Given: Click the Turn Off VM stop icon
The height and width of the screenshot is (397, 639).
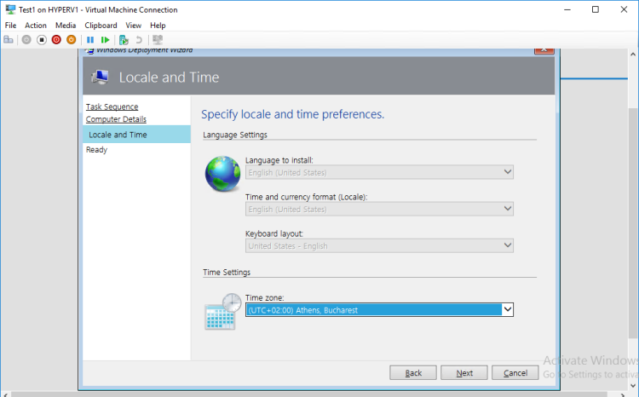Looking at the screenshot, I should click(41, 40).
